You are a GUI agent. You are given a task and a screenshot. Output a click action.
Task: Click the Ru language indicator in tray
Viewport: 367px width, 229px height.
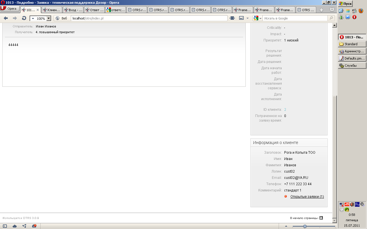point(357,204)
